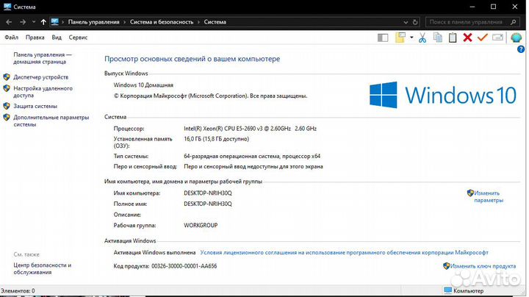
Task: Click Изменить ключ продукта link
Action: tap(483, 266)
